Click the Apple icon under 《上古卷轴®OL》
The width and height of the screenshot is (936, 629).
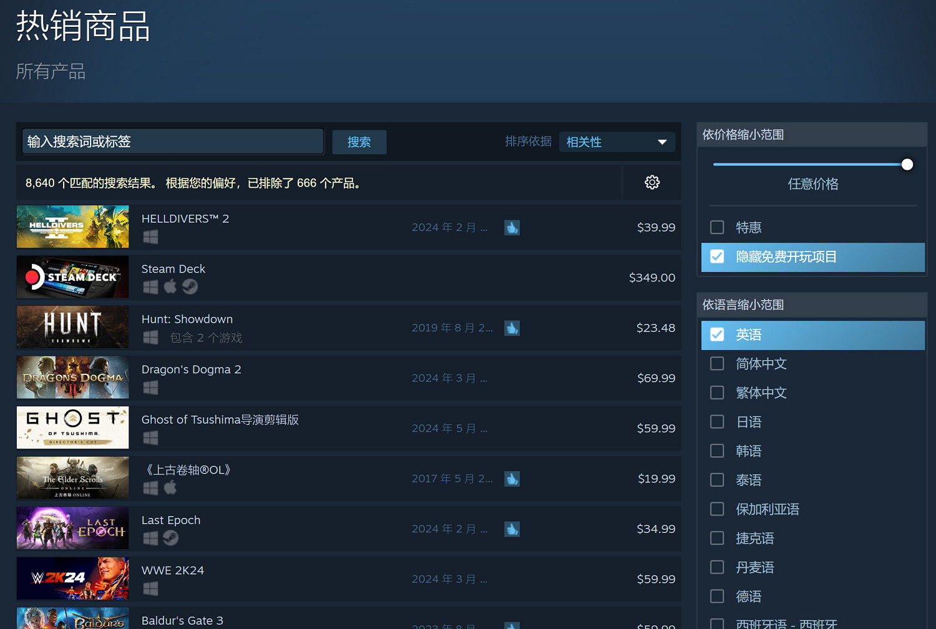point(170,488)
